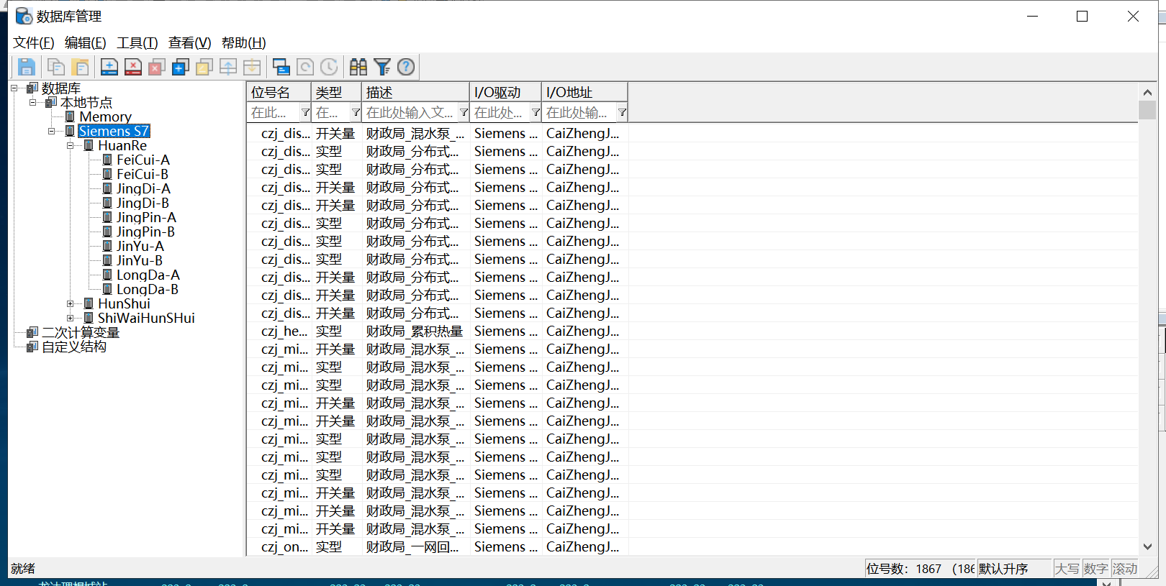Open the filter dropdown for I/O地址 column
Screen dimensions: 1166x586
[622, 112]
